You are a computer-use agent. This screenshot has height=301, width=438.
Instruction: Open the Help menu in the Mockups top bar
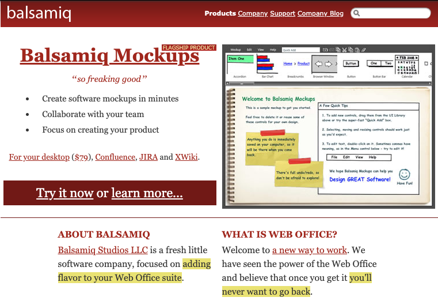273,50
